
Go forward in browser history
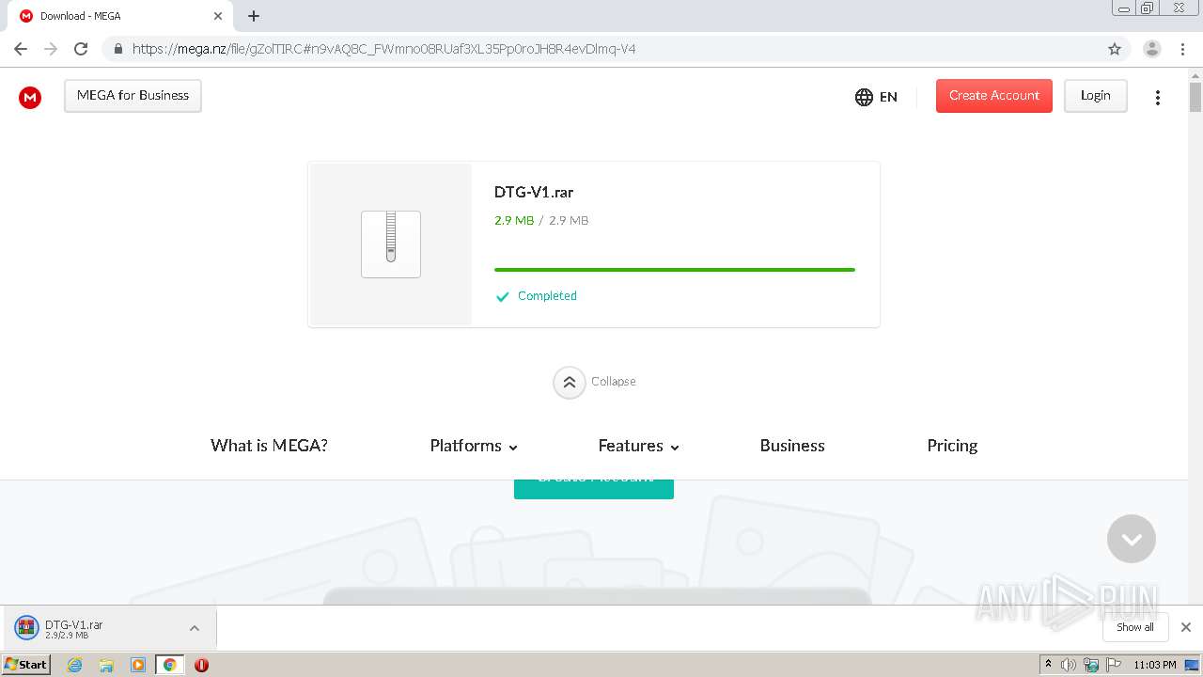click(x=51, y=49)
